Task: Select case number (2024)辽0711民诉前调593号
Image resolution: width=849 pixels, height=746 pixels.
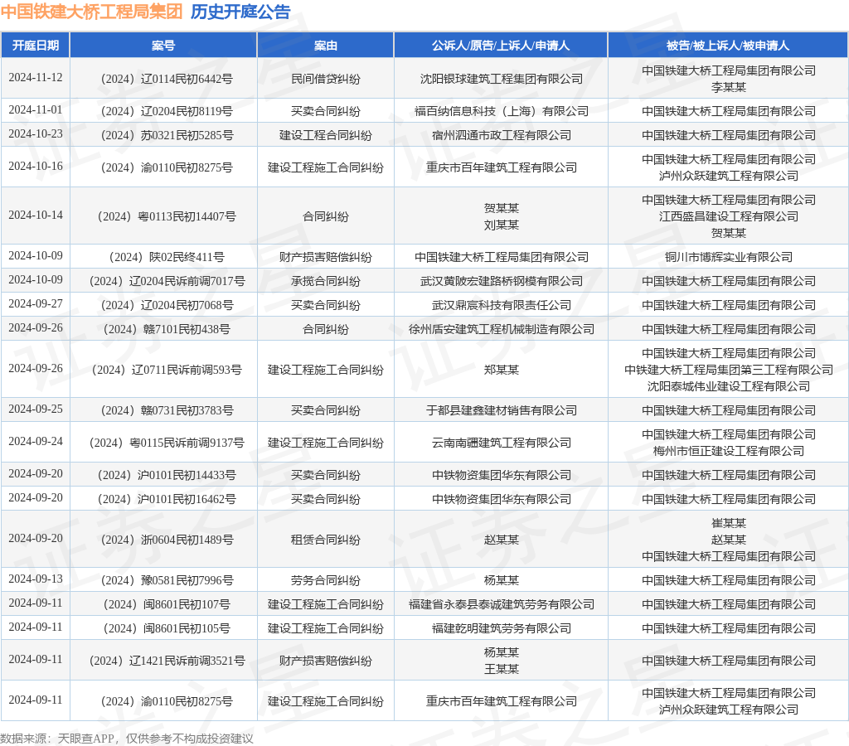Action: [x=167, y=370]
